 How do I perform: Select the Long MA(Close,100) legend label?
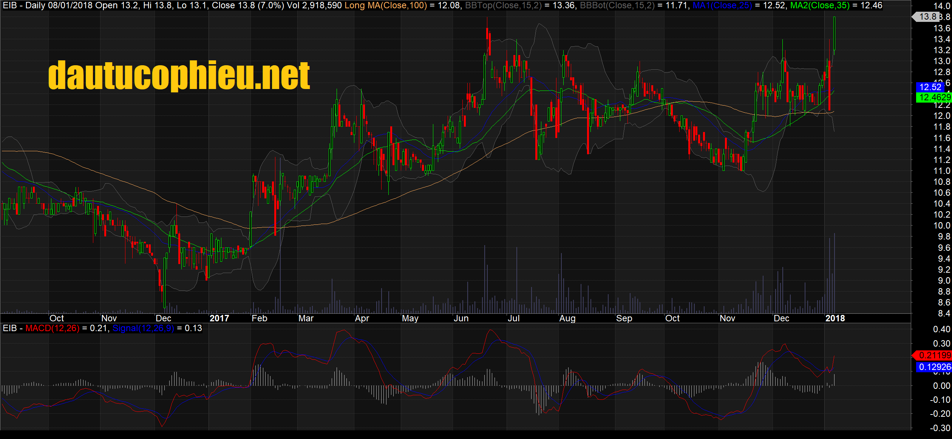[386, 6]
